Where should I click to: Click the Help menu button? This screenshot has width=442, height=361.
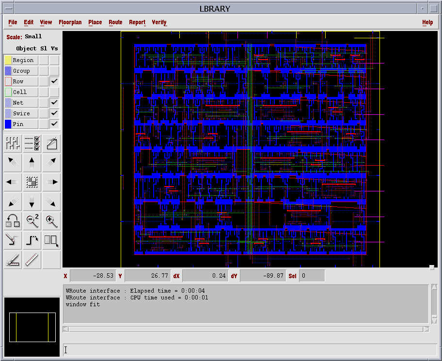427,22
